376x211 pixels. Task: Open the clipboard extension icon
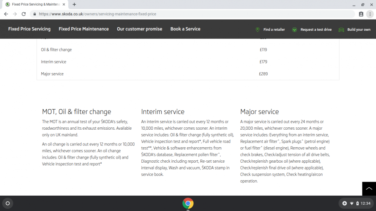pyautogui.click(x=361, y=14)
